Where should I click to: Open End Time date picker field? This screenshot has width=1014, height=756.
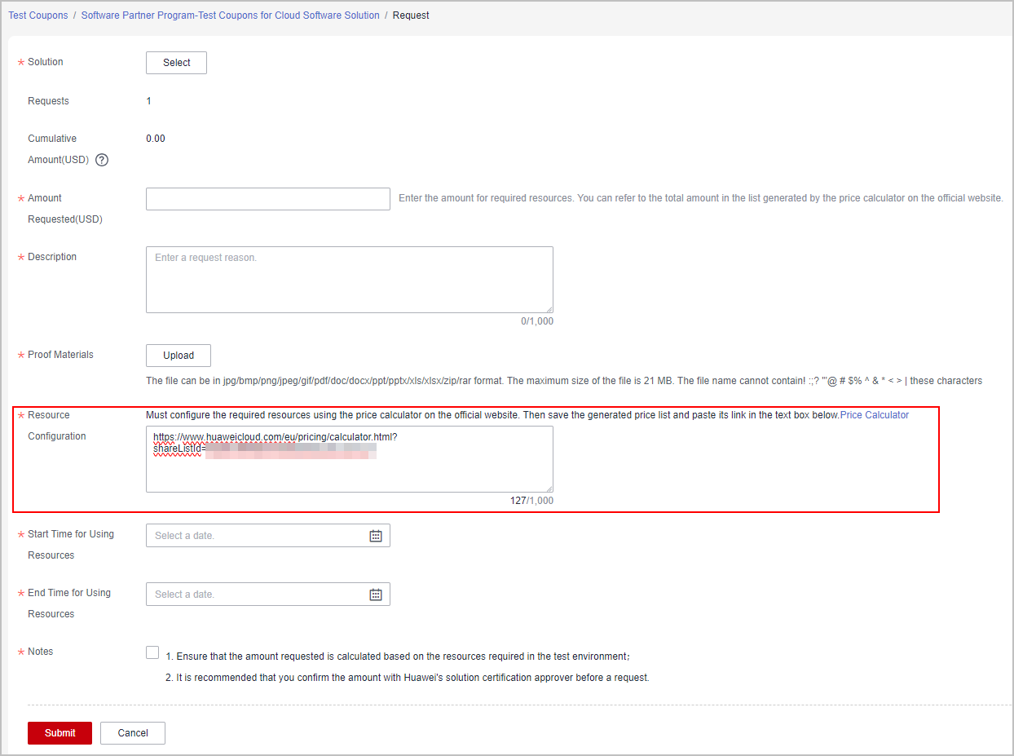click(x=268, y=595)
